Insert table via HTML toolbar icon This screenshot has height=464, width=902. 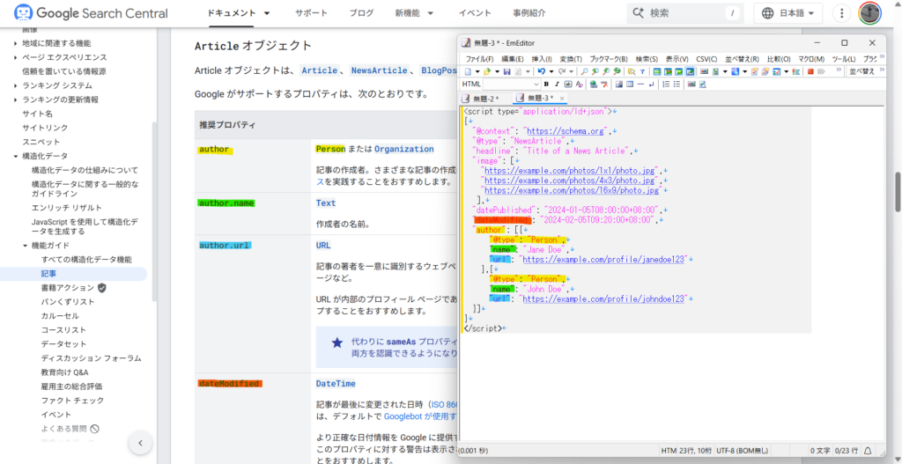pyautogui.click(x=630, y=84)
